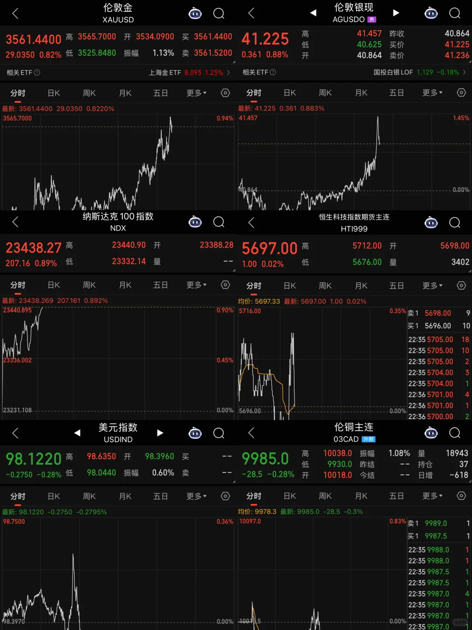Open chart settings hexagon in 伦敦金 panel
472x630 pixels.
pyautogui.click(x=226, y=93)
